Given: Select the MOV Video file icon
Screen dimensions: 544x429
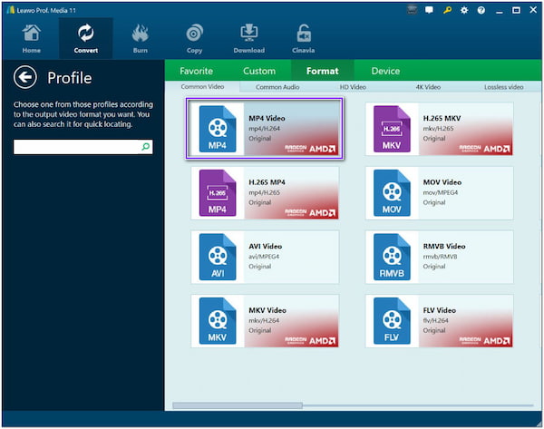Looking at the screenshot, I should tap(392, 192).
